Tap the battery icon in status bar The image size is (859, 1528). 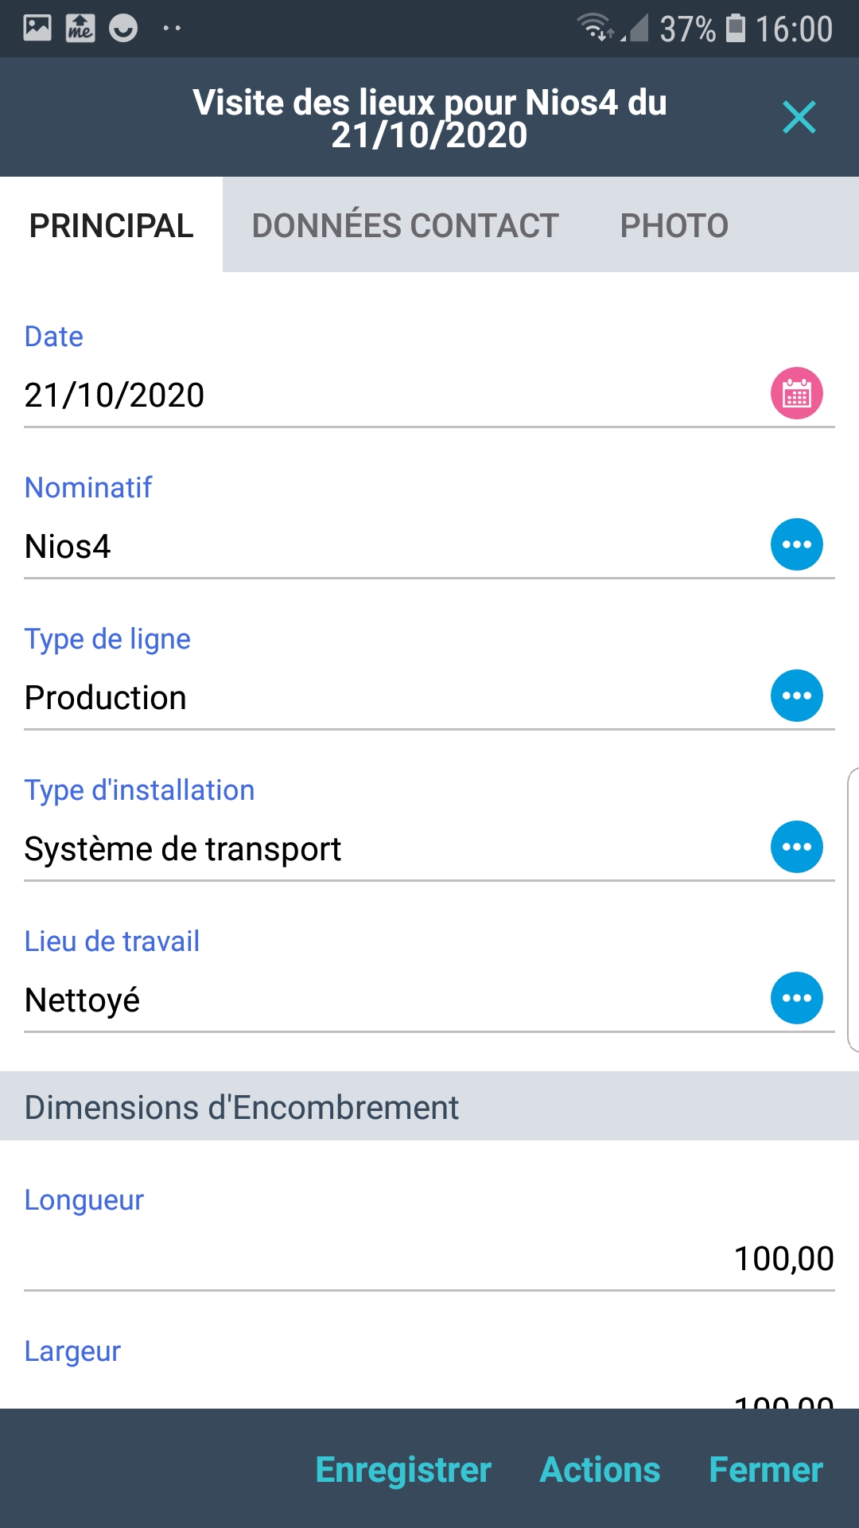[x=736, y=28]
